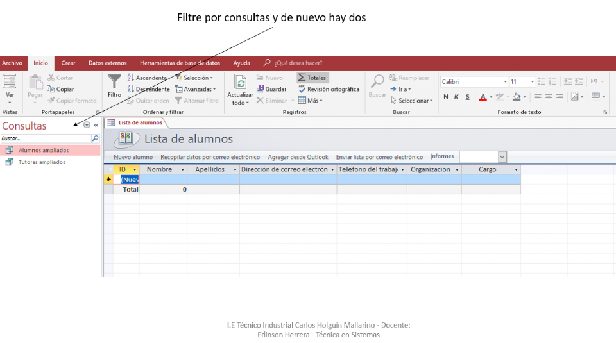616x343 pixels.
Task: Click the Filtro funnel icon
Action: [114, 82]
